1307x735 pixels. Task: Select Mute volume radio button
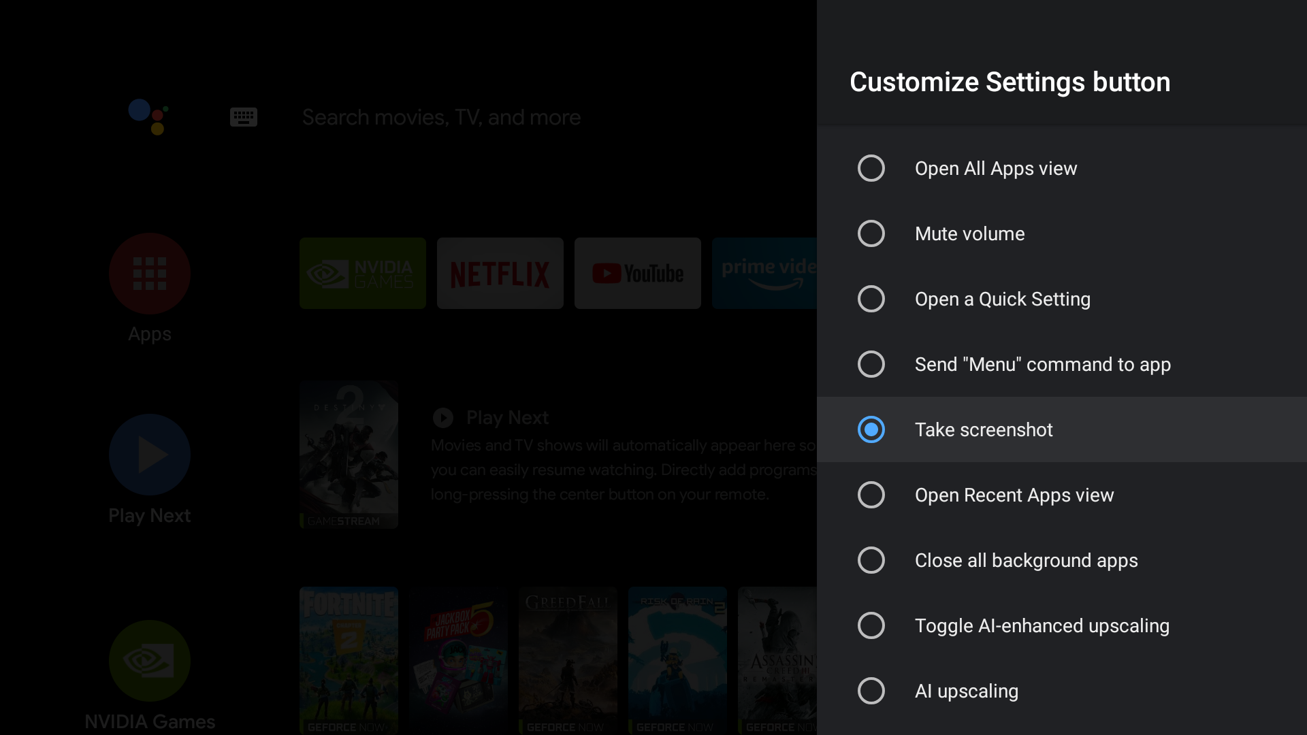(x=870, y=233)
